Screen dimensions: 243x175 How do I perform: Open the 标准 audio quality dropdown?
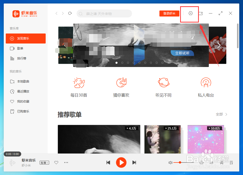point(44,162)
